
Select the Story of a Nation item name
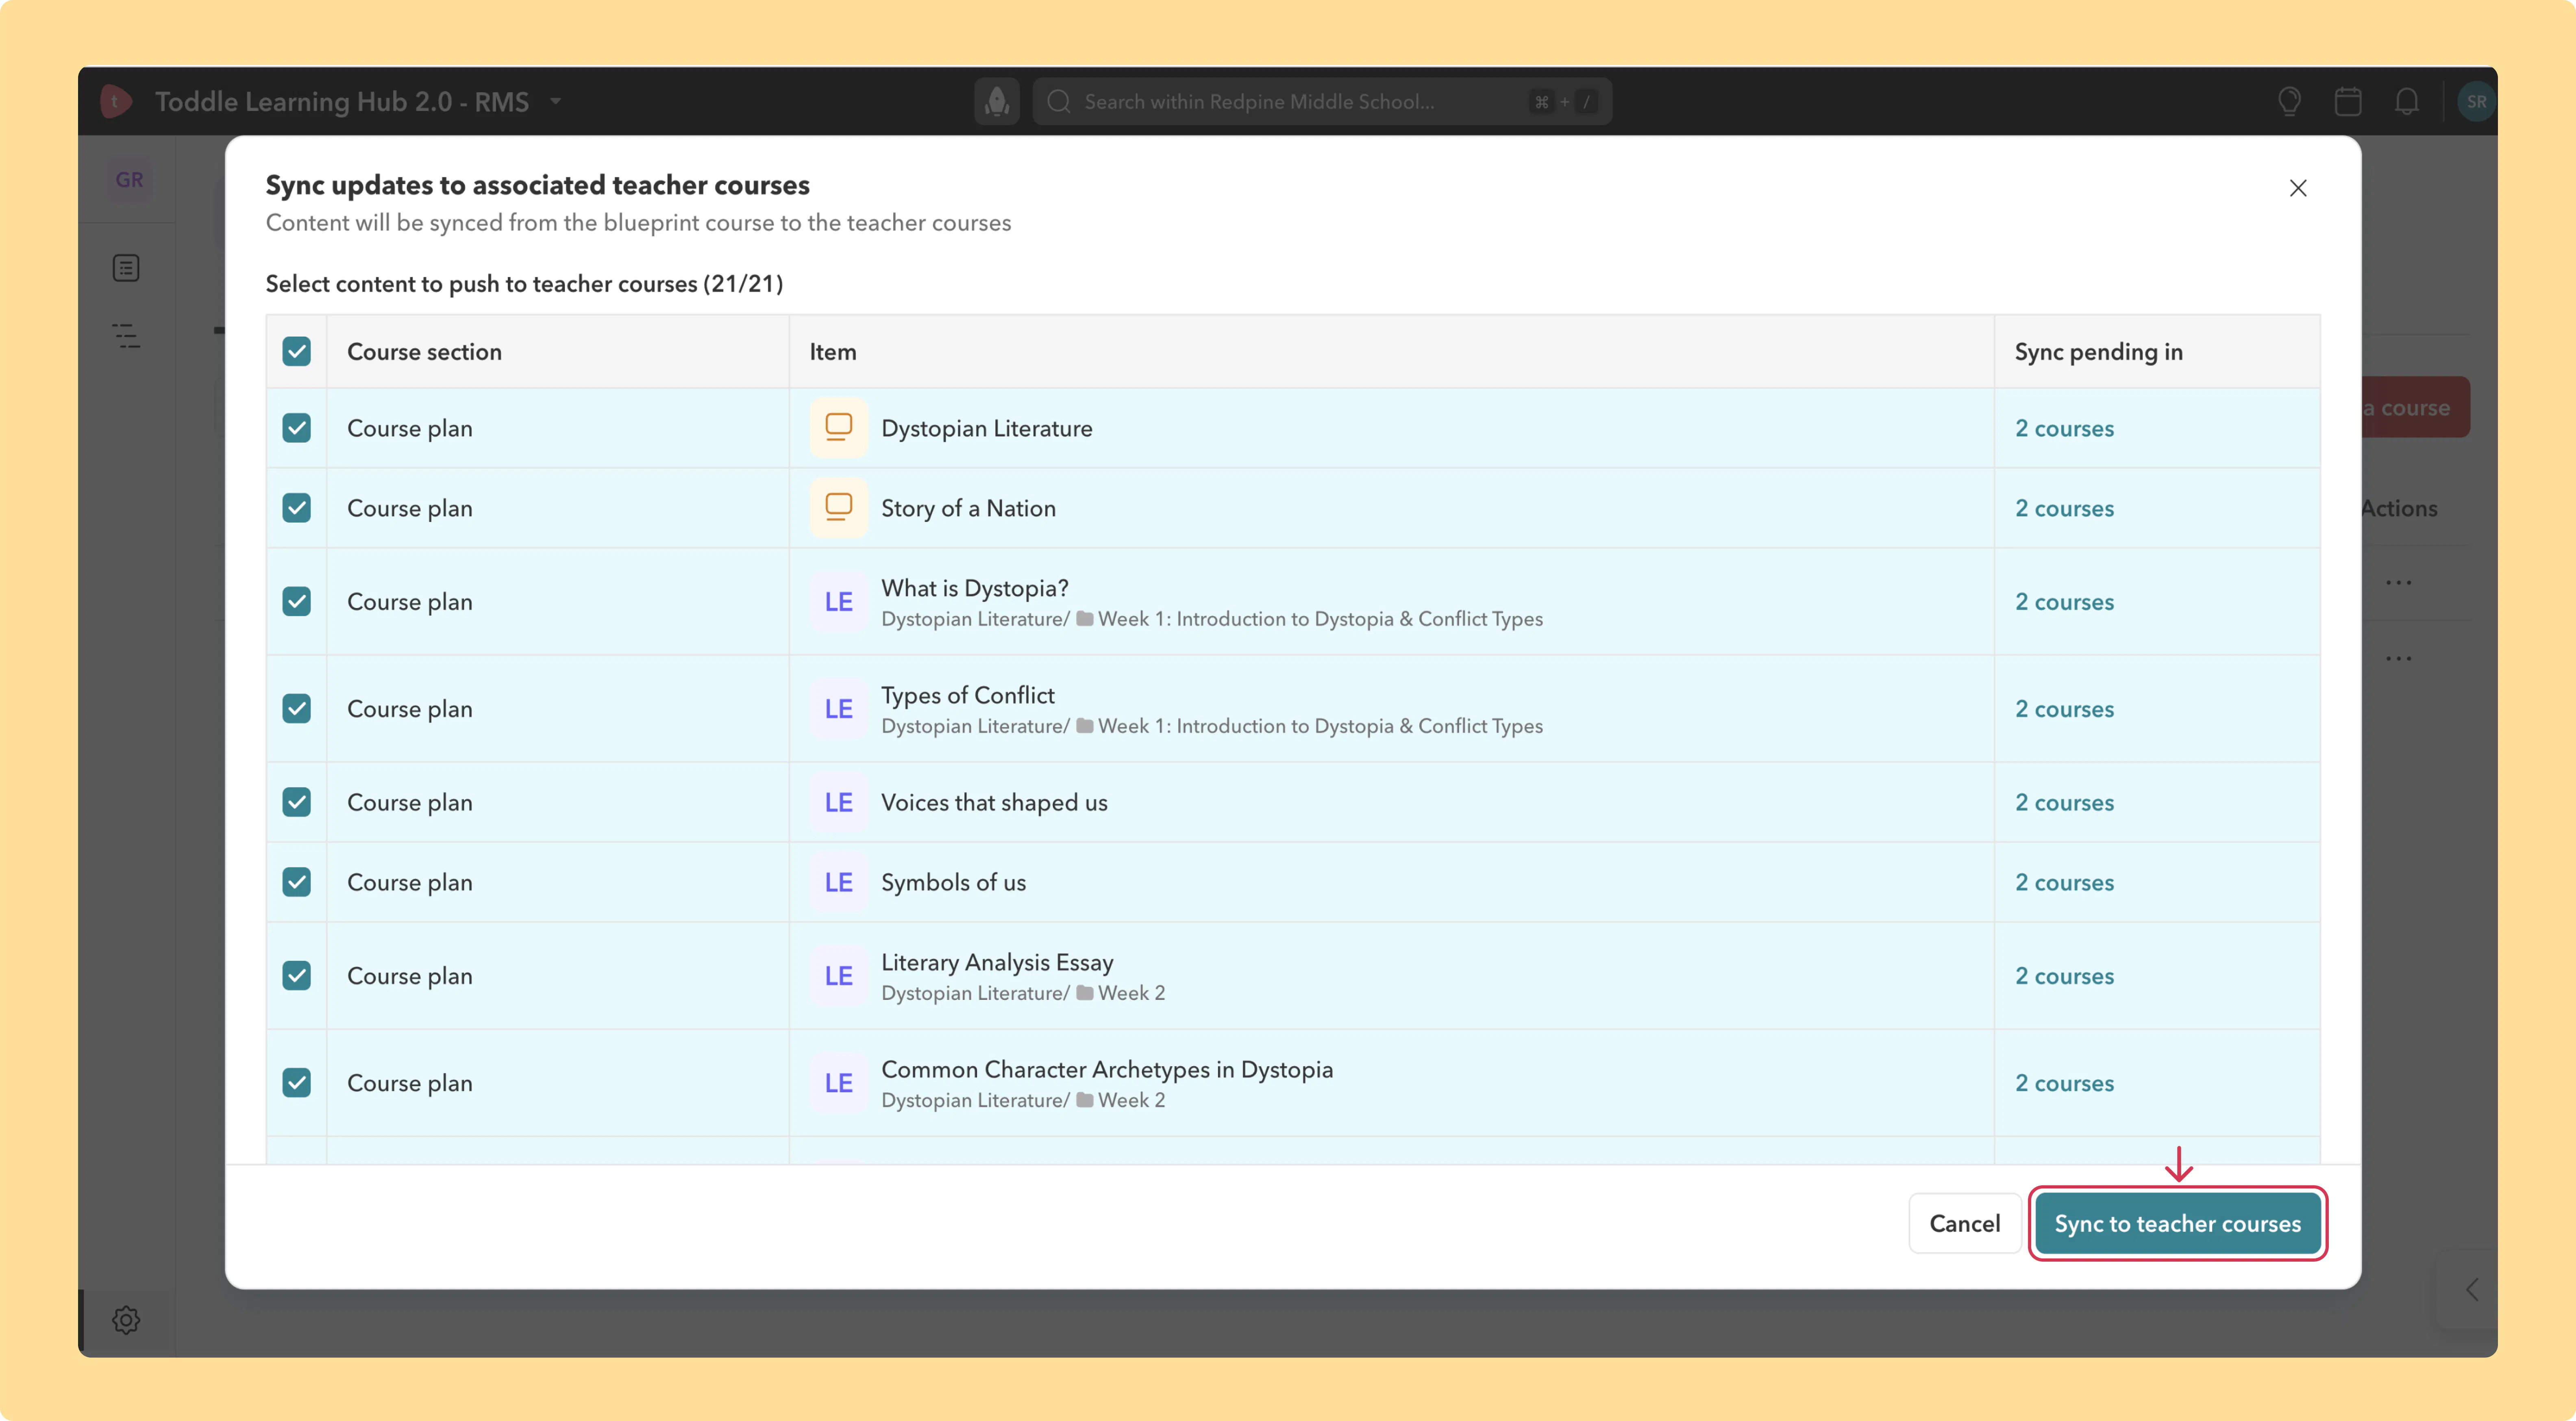click(x=968, y=509)
